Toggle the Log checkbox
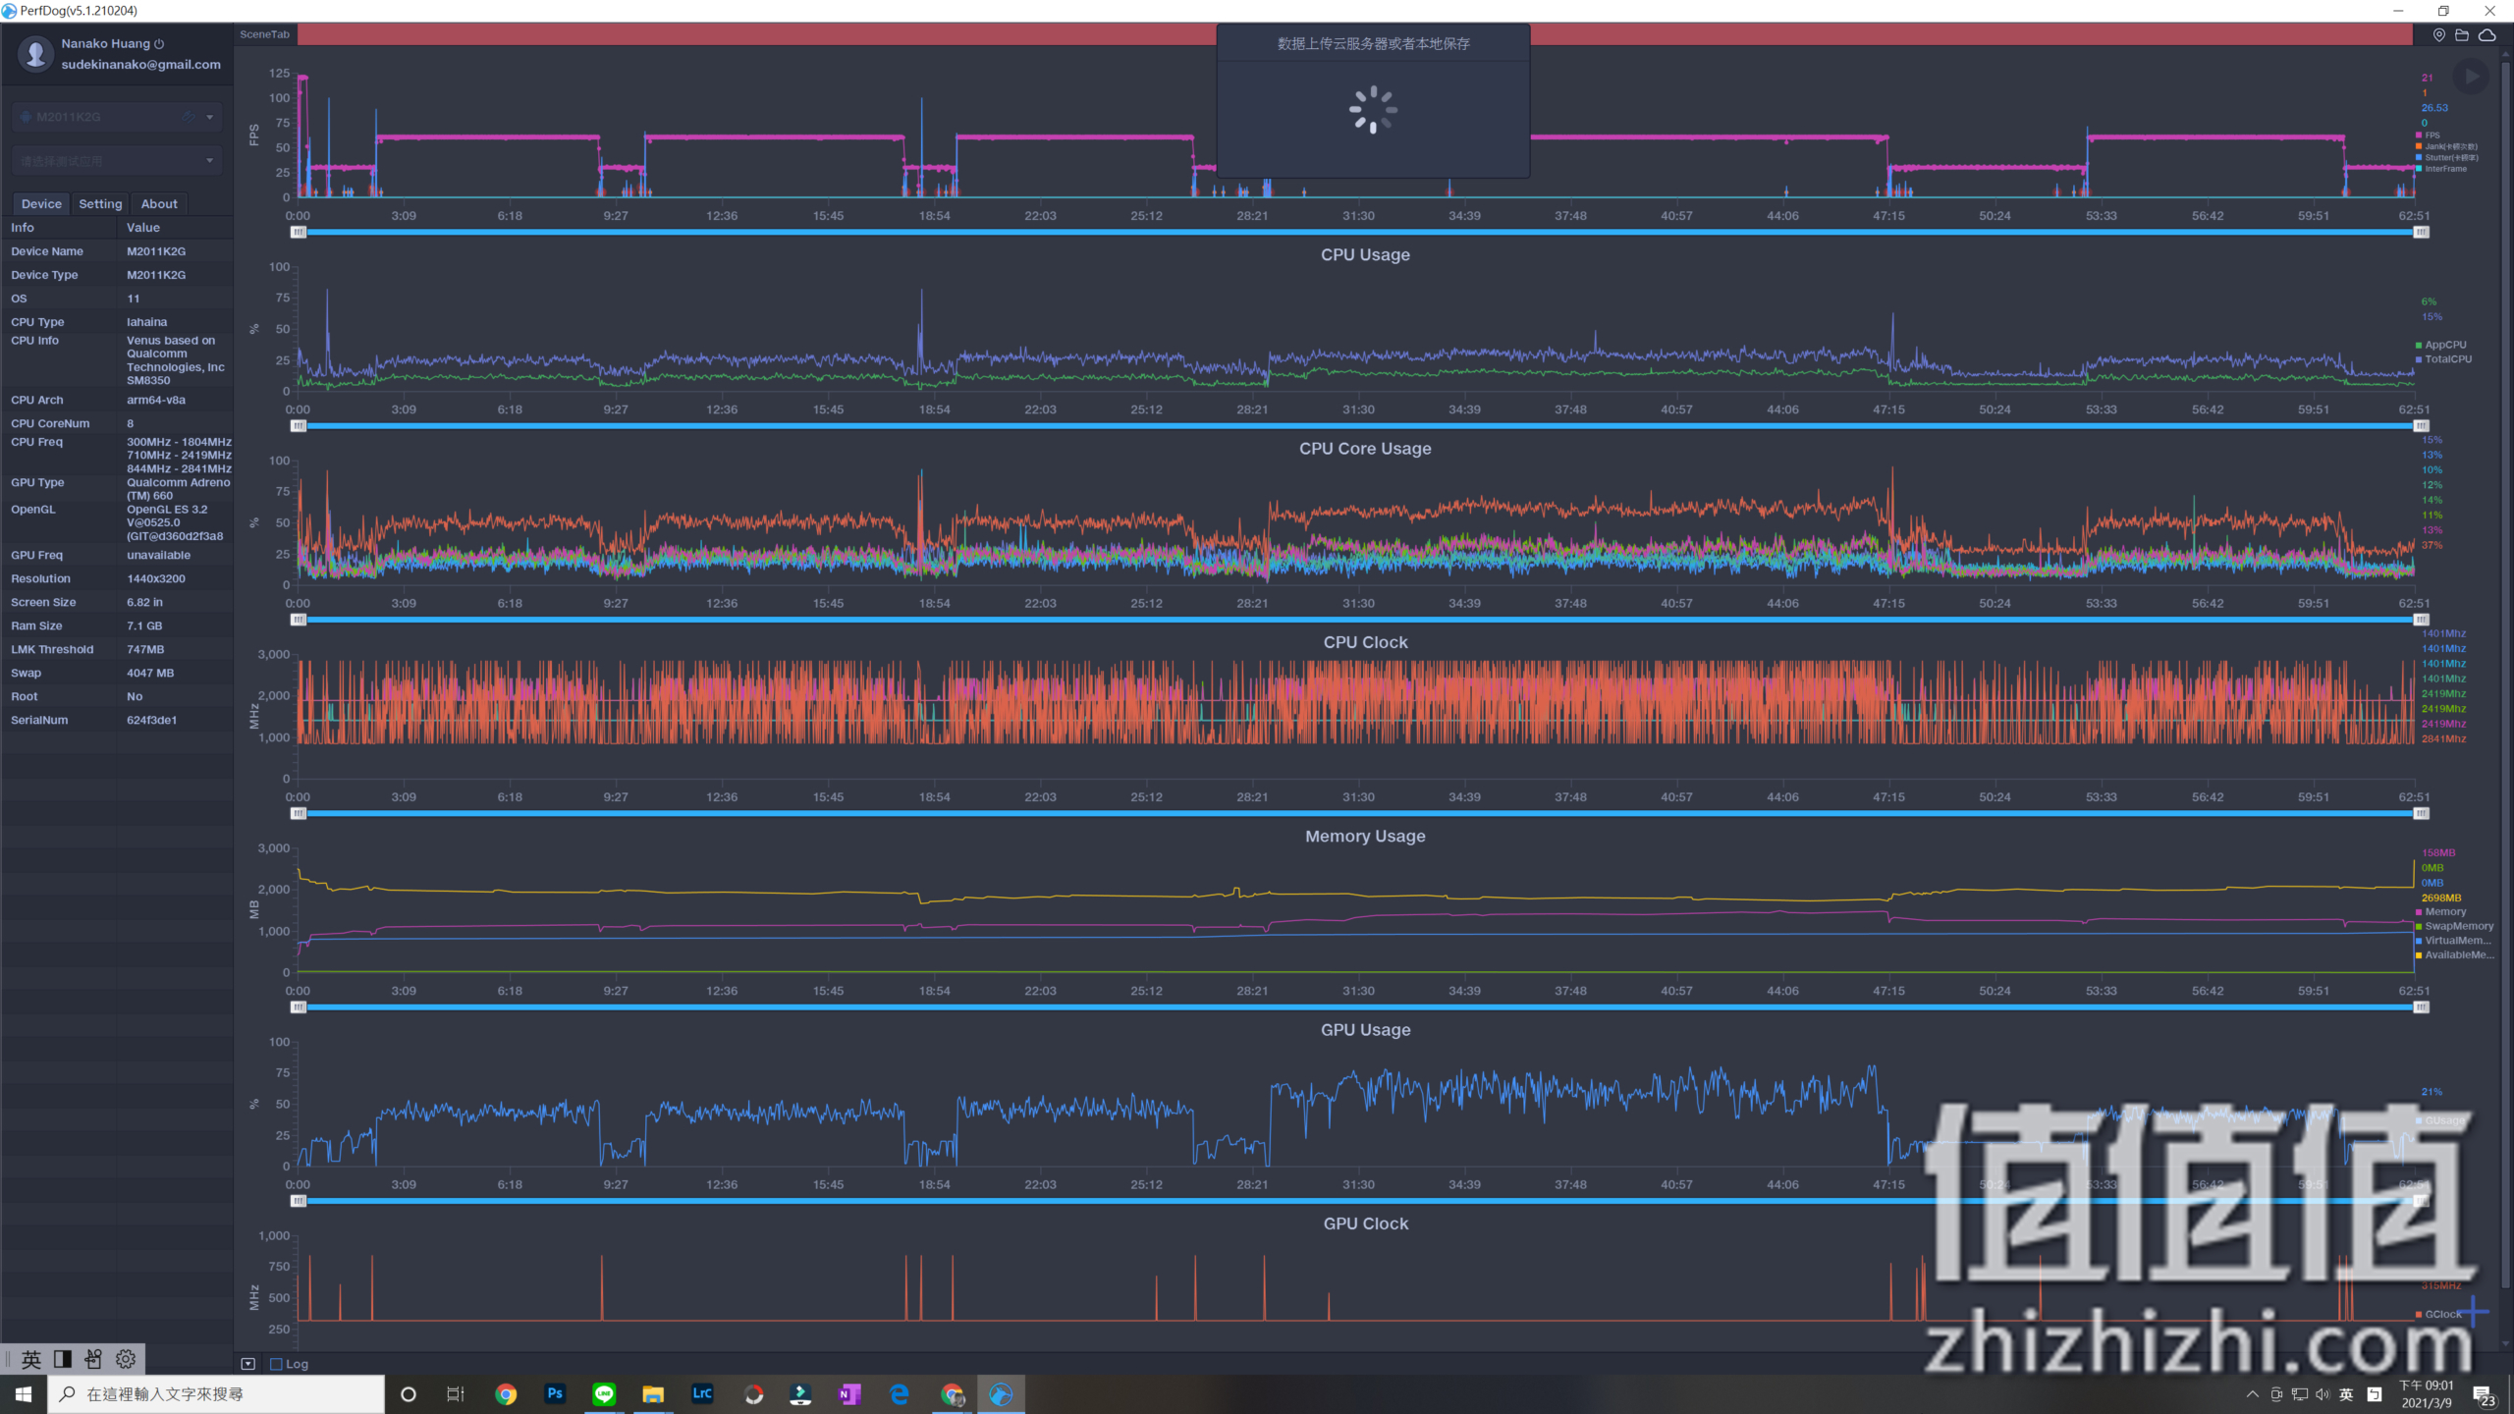Screen dimensions: 2514x1414 (276, 1364)
